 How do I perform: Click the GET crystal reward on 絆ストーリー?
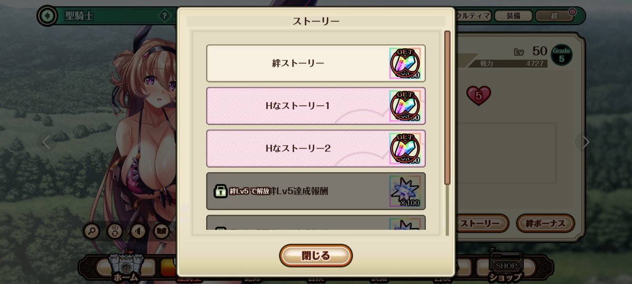coord(405,64)
